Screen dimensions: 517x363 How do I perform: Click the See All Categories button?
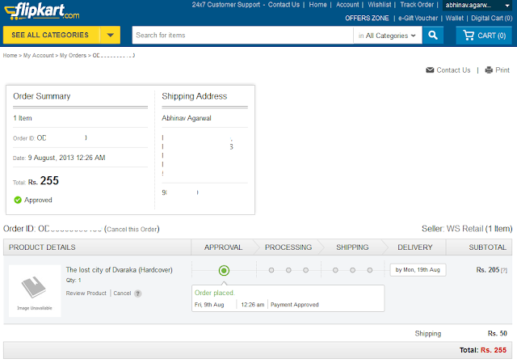click(50, 35)
